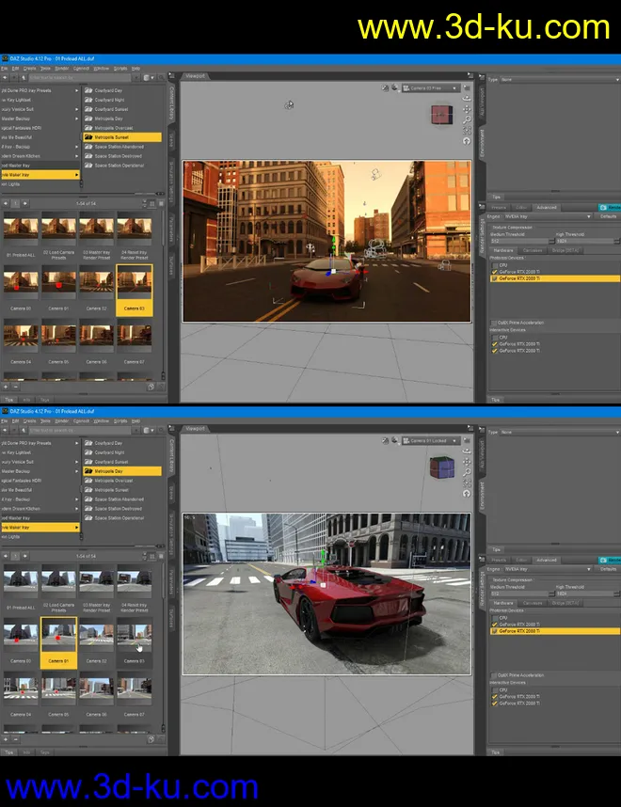621x807 pixels.
Task: Open the Render menu in top window menu bar
Action: (61, 69)
